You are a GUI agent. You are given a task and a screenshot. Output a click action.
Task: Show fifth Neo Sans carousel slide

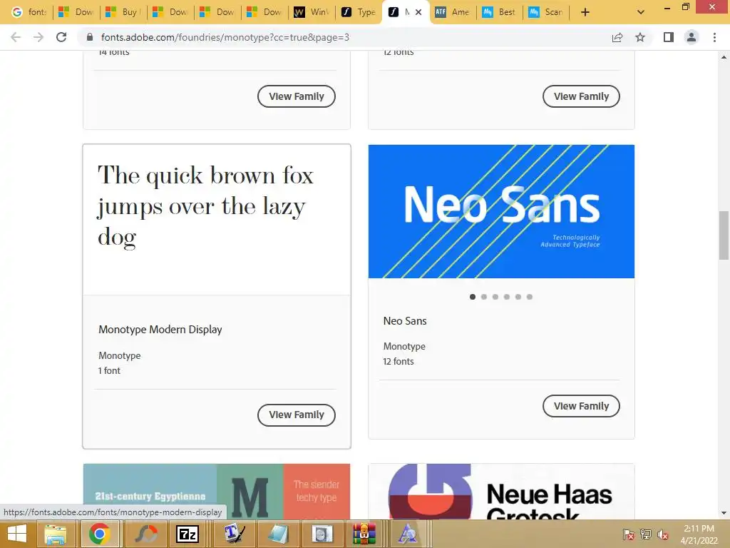coord(518,297)
